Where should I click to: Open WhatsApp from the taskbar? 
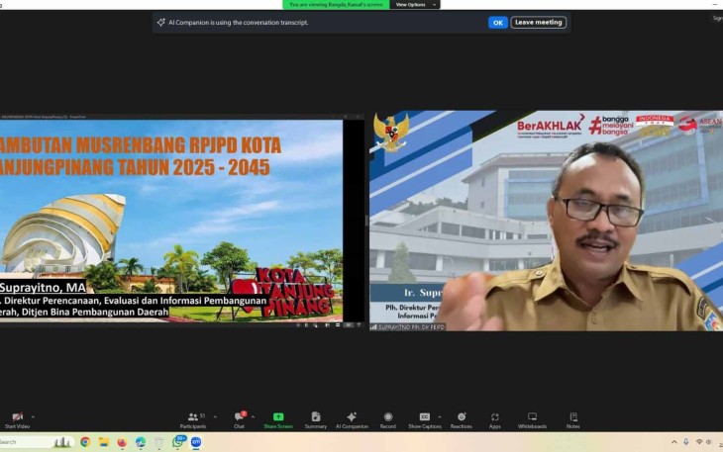[178, 442]
